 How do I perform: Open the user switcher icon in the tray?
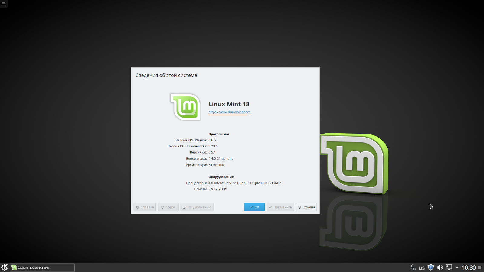[413, 267]
